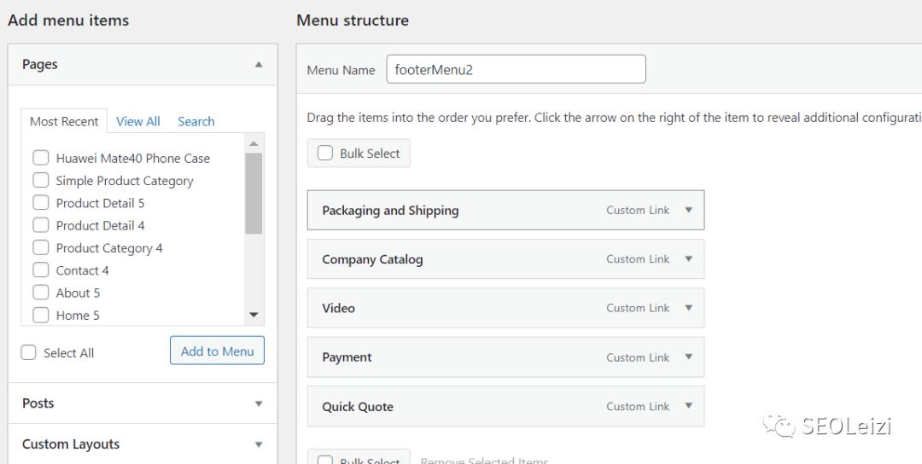Screen dimensions: 922x464
Task: Enable the Select All checkbox
Action: [x=29, y=352]
